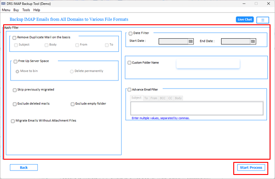Open the Buy menu
Viewport: 275px width, 179px height.
pos(16,10)
